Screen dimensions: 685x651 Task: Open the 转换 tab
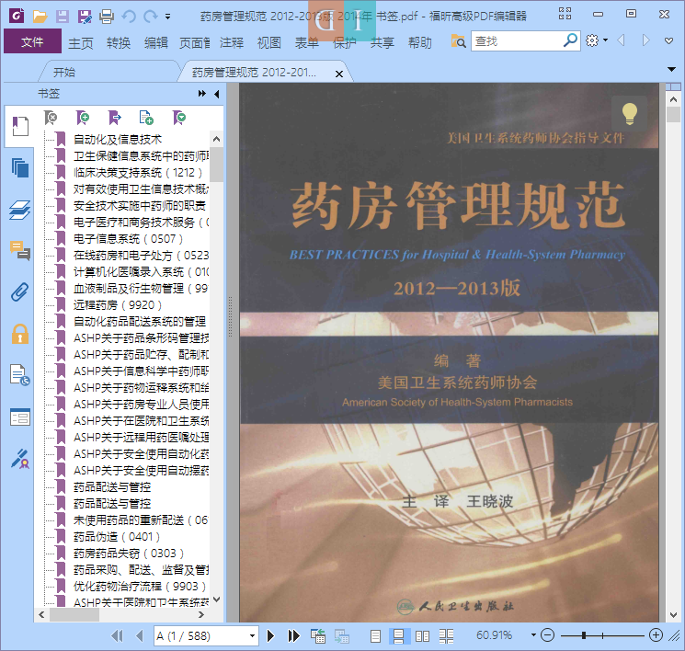[x=119, y=43]
